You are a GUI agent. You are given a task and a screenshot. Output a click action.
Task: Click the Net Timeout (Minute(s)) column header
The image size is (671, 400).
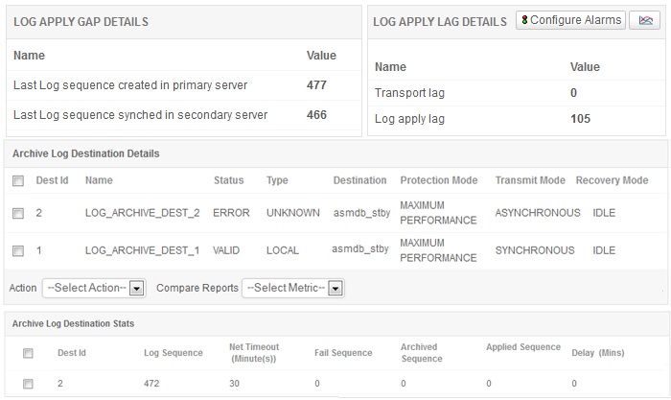point(254,353)
